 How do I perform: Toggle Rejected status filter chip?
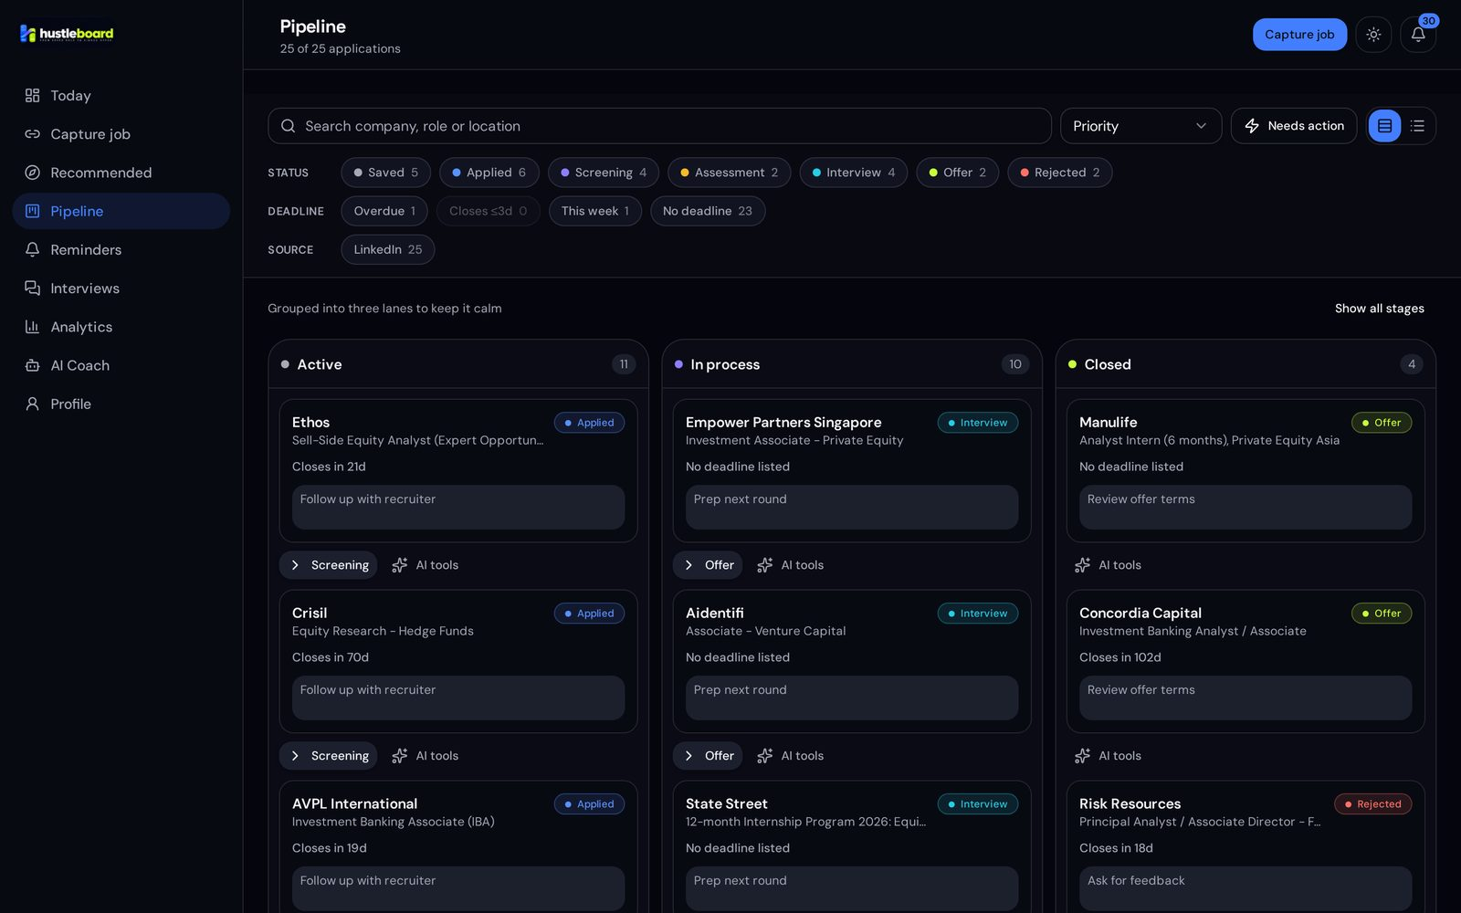(x=1060, y=173)
